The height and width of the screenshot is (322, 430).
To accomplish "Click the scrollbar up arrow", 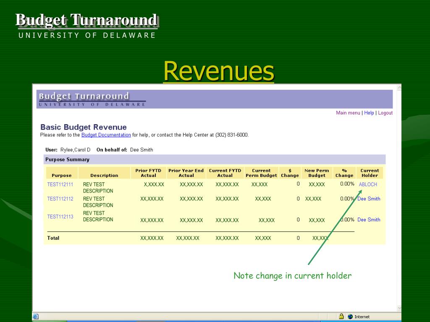I will pos(399,88).
